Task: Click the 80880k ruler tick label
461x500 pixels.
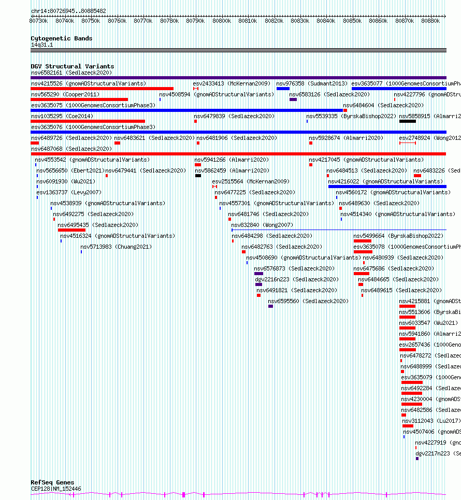Action: pos(430,21)
